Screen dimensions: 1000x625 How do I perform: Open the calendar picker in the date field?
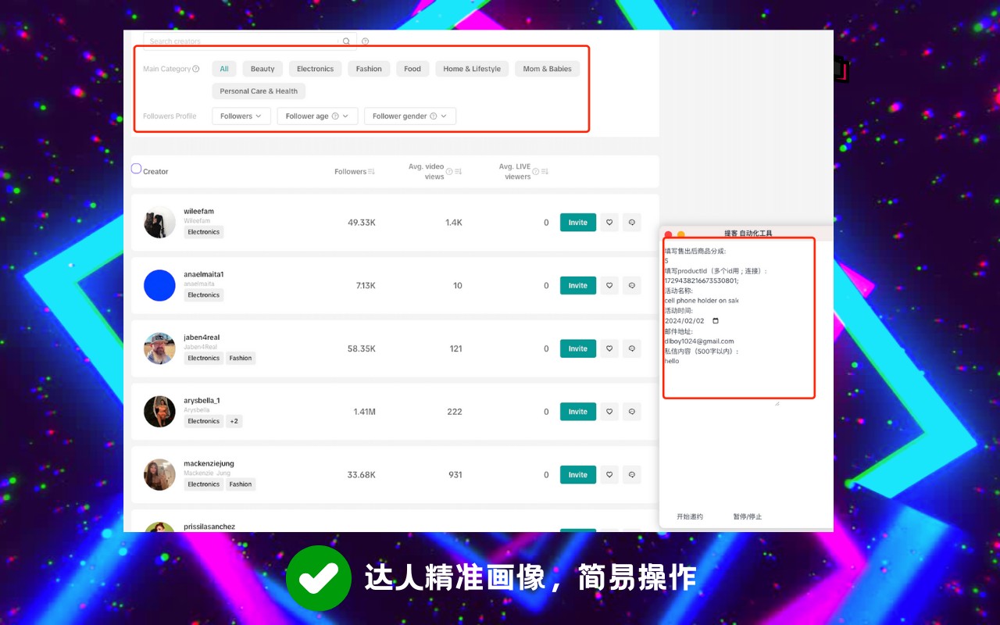pyautogui.click(x=716, y=321)
